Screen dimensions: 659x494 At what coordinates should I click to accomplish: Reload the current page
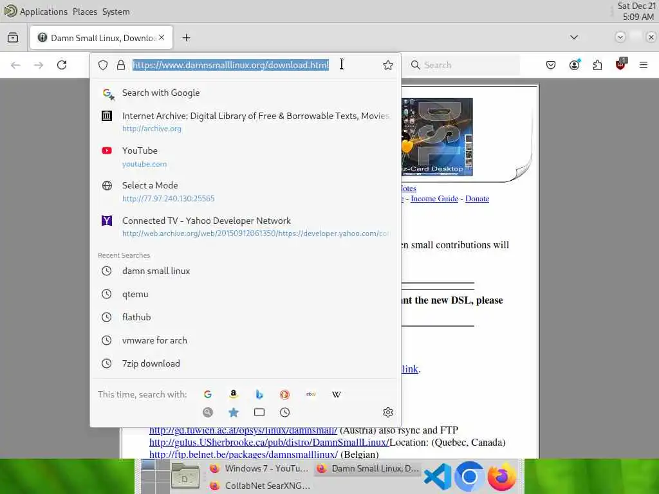tap(62, 65)
